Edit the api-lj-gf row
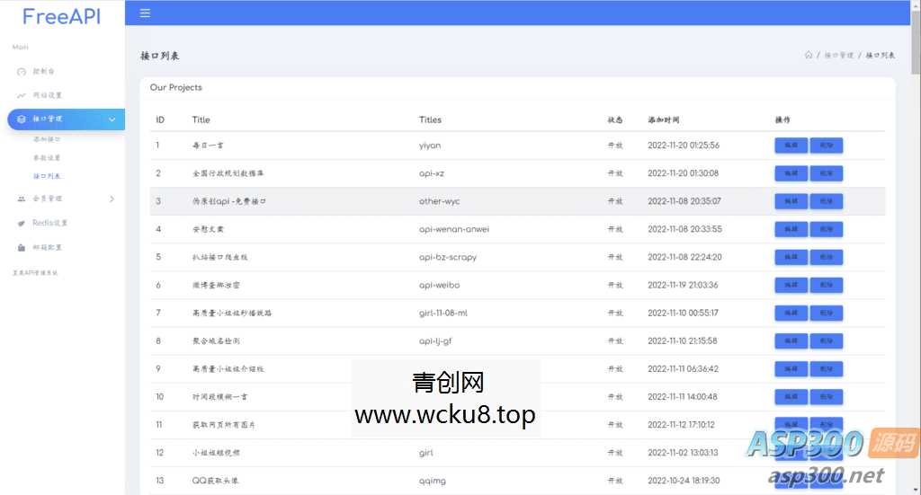The width and height of the screenshot is (921, 495). click(791, 340)
